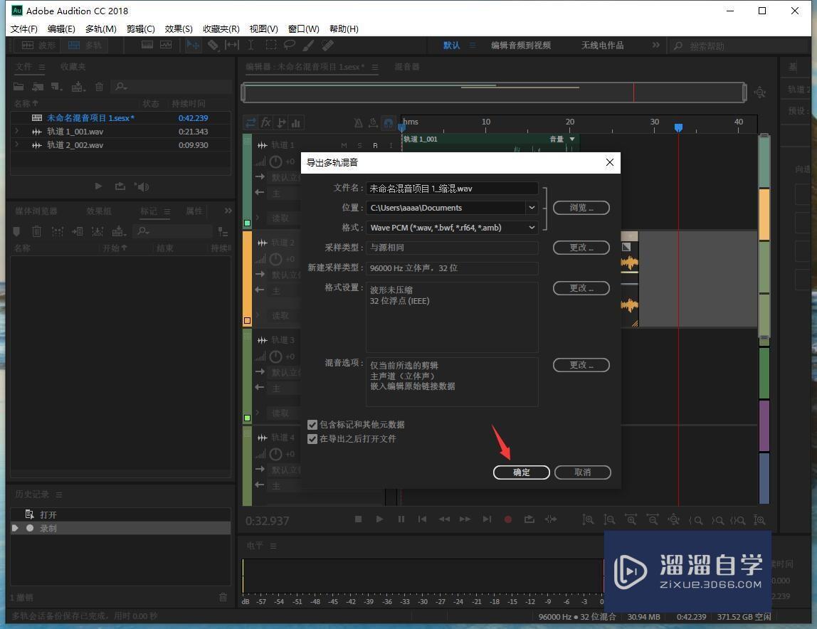Screen dimensions: 817x629
Task: Expand hidden panel tabs next to 属性
Action: (228, 211)
